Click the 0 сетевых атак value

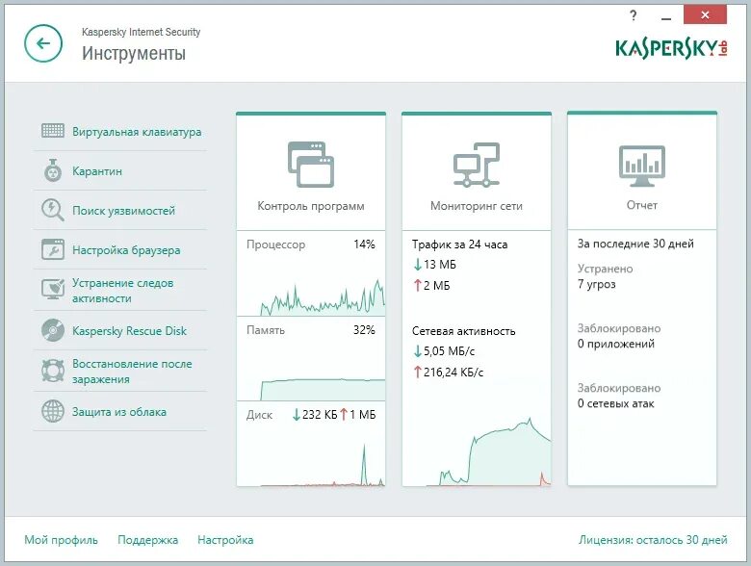click(x=615, y=403)
